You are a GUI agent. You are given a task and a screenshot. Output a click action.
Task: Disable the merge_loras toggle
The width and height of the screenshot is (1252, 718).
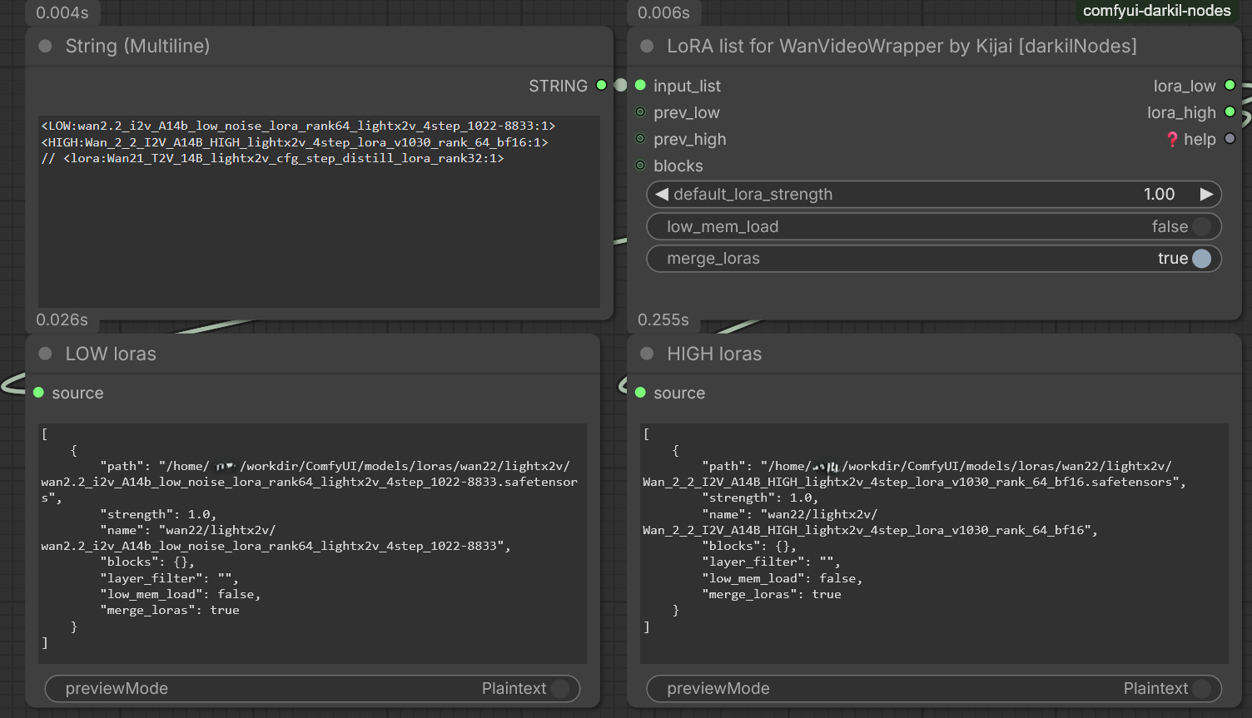tap(1201, 259)
